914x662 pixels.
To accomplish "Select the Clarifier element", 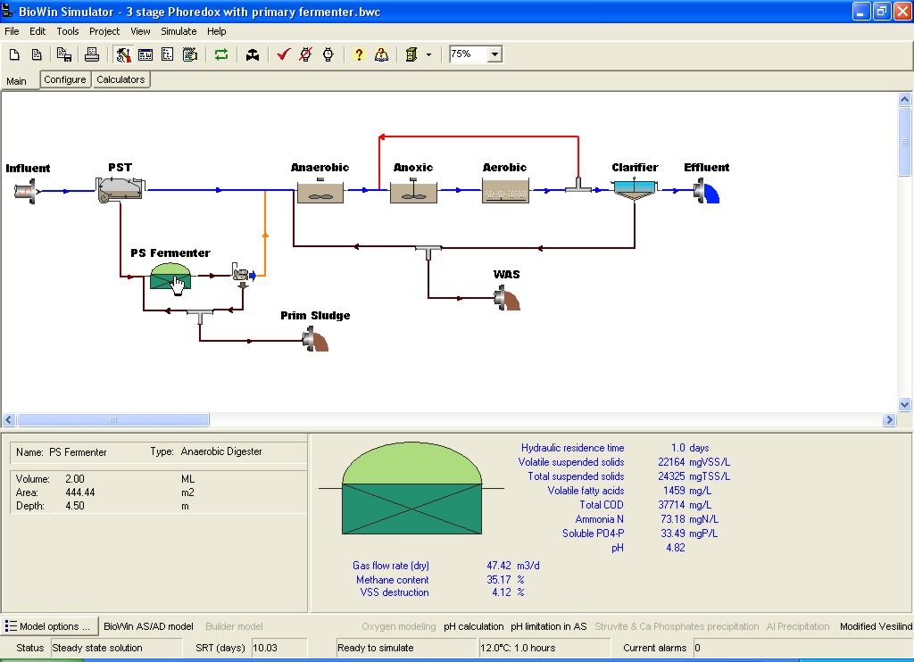I will pyautogui.click(x=635, y=190).
